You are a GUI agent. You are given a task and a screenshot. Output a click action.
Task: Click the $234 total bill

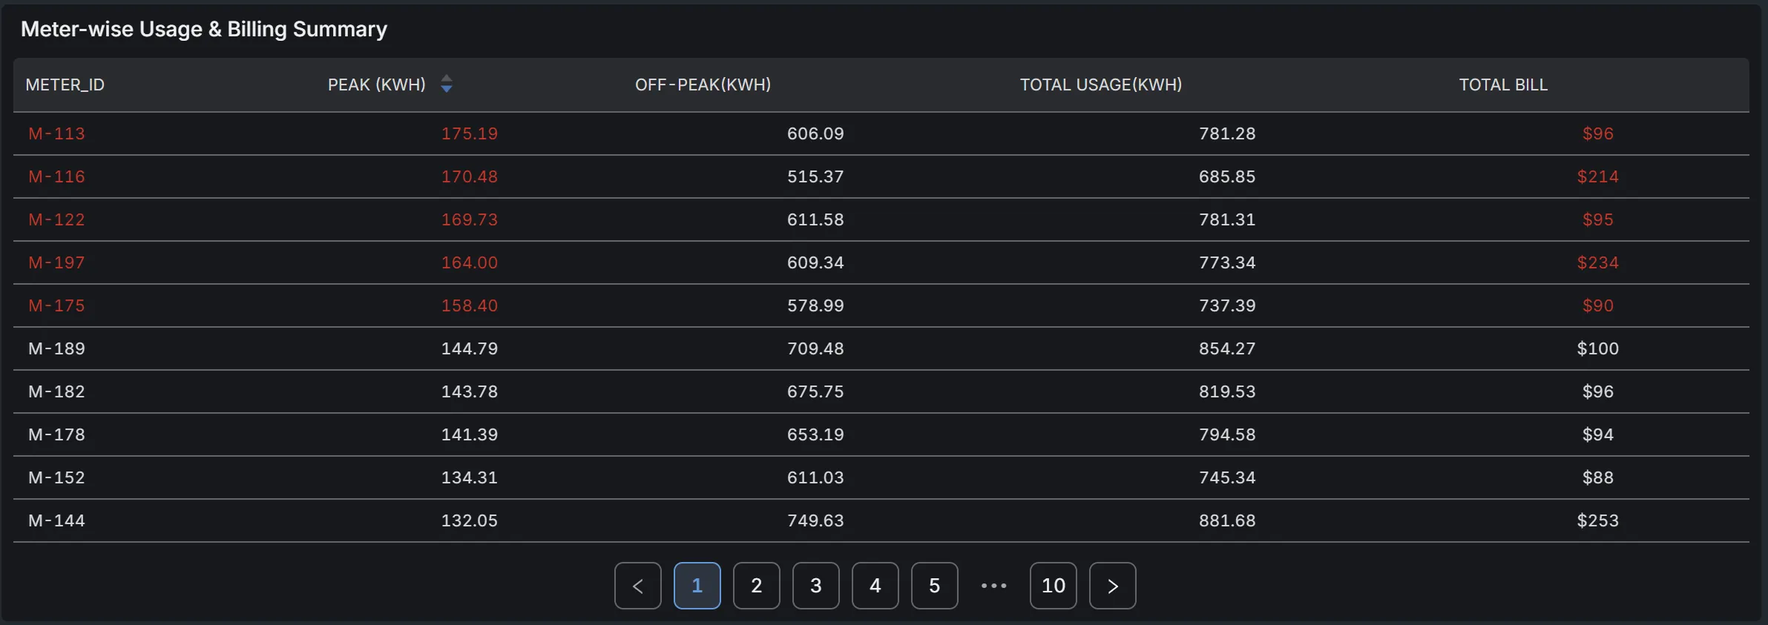point(1598,262)
